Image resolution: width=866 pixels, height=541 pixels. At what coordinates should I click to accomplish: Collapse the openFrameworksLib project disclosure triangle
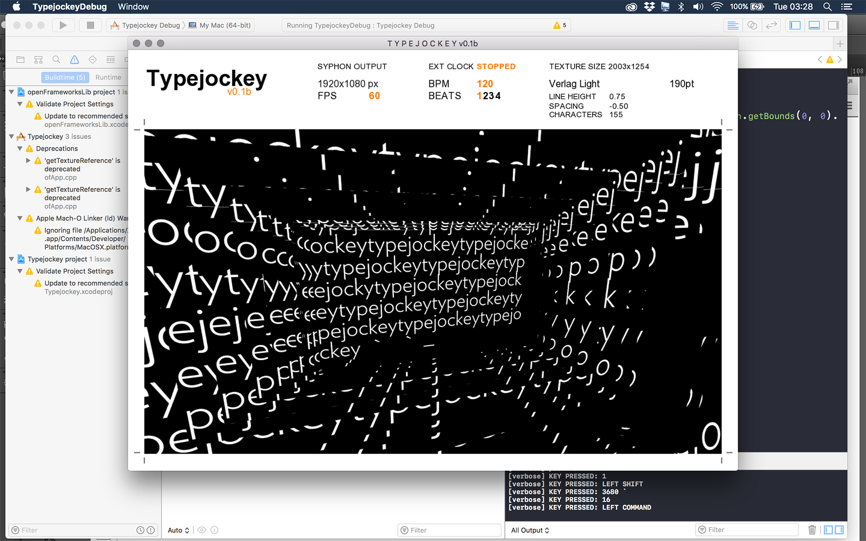pos(12,92)
